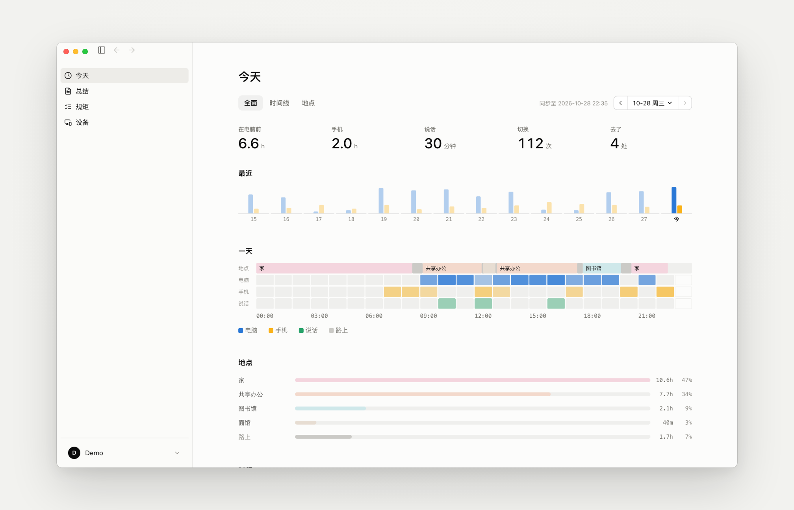Click the checklist icon next to 规矩
This screenshot has height=510, width=794.
point(68,107)
